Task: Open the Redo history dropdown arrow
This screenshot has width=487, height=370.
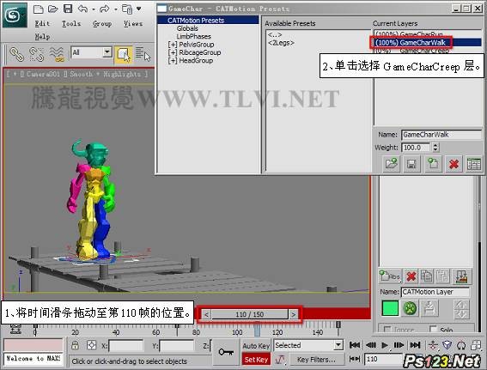Action: (116, 9)
